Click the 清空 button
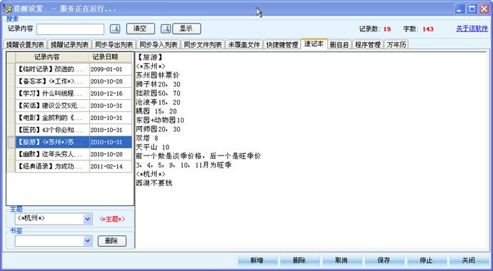 (141, 29)
